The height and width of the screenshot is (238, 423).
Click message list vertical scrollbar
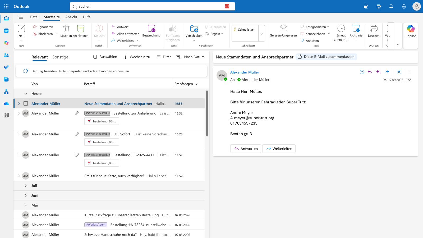pos(207,114)
